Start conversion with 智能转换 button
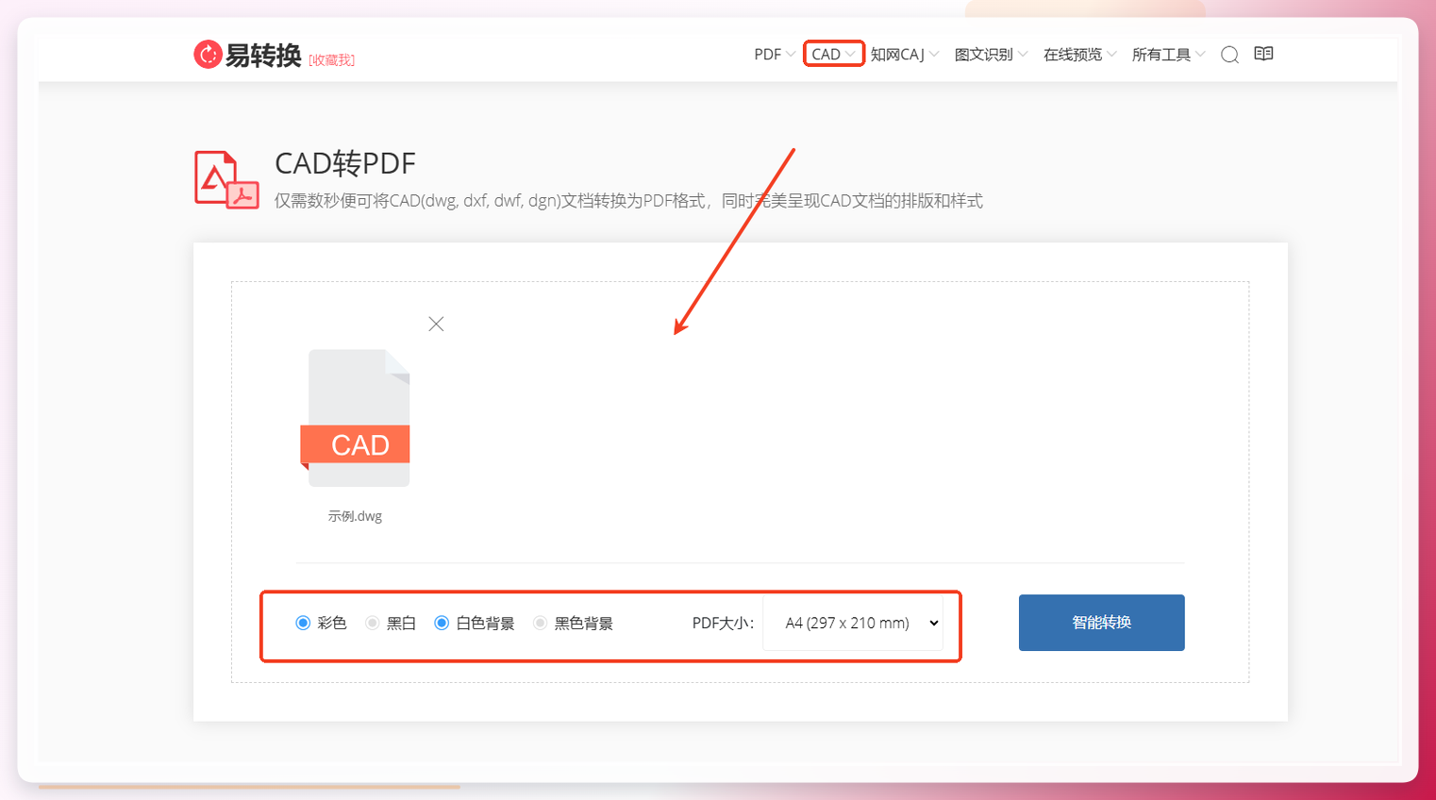This screenshot has height=800, width=1436. point(1102,623)
